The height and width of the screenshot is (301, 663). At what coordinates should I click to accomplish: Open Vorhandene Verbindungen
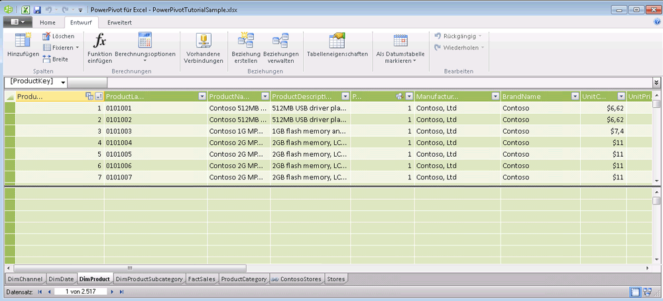coord(204,40)
